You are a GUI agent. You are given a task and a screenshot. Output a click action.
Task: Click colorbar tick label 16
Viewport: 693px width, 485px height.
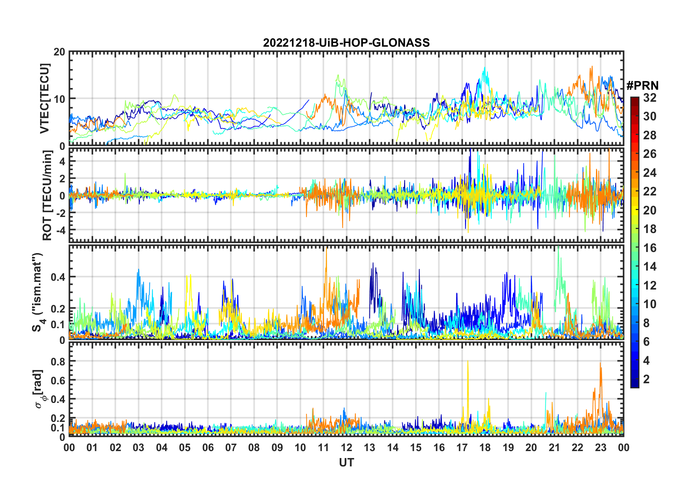pyautogui.click(x=650, y=248)
